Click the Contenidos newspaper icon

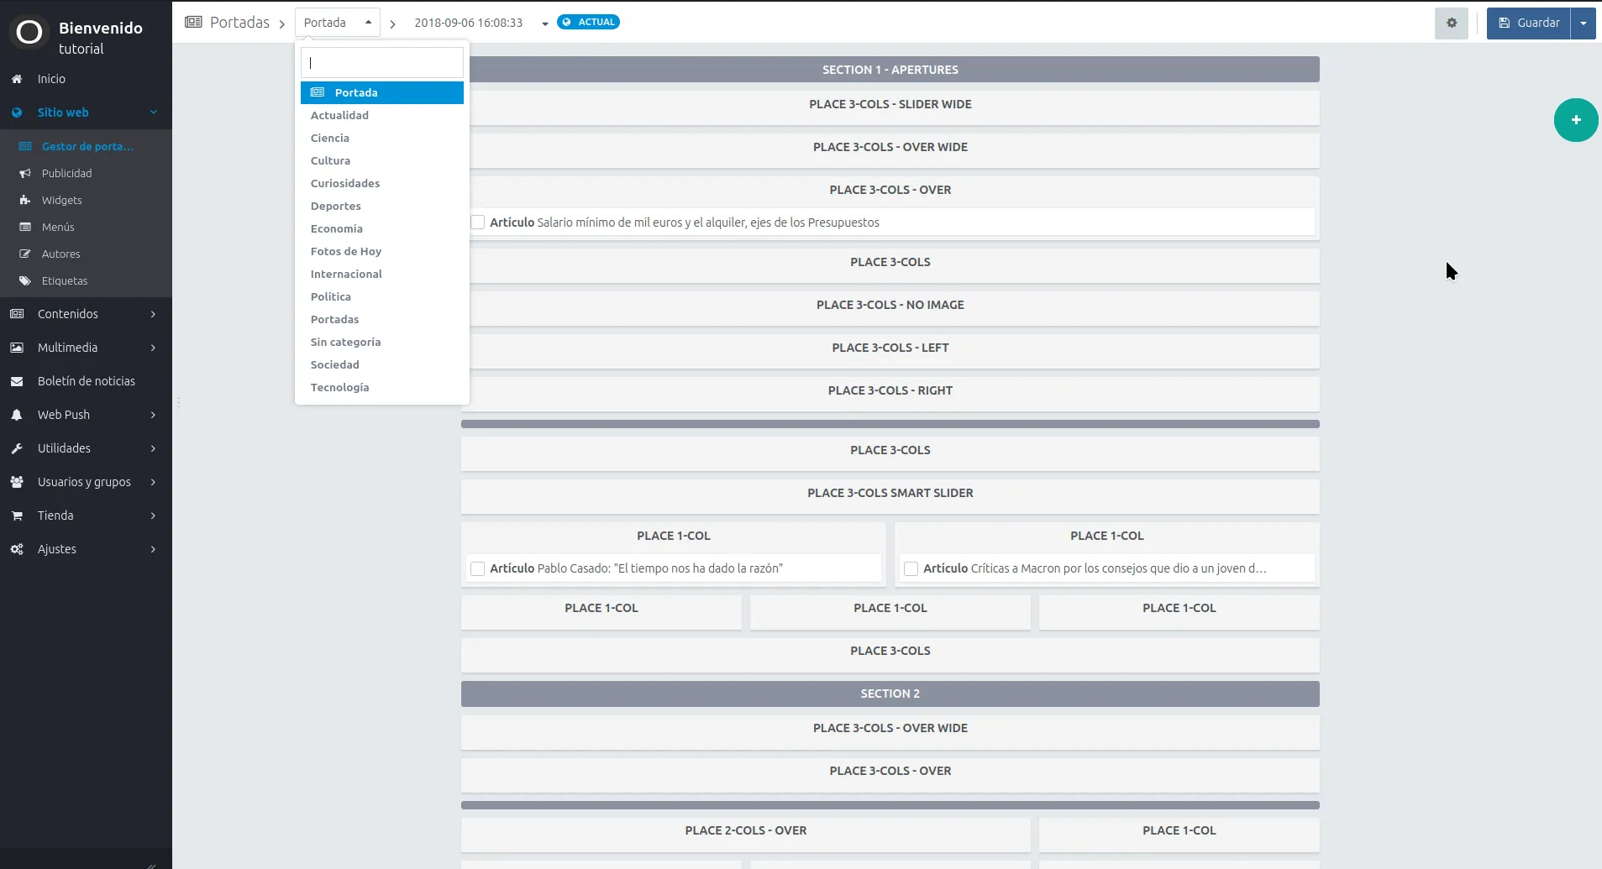pyautogui.click(x=17, y=314)
